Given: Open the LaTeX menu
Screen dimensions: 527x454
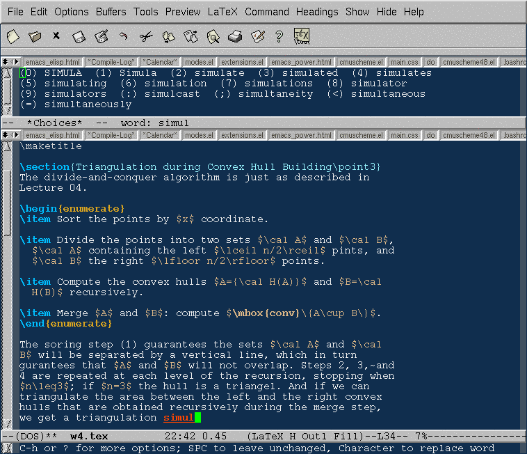Looking at the screenshot, I should (x=222, y=12).
